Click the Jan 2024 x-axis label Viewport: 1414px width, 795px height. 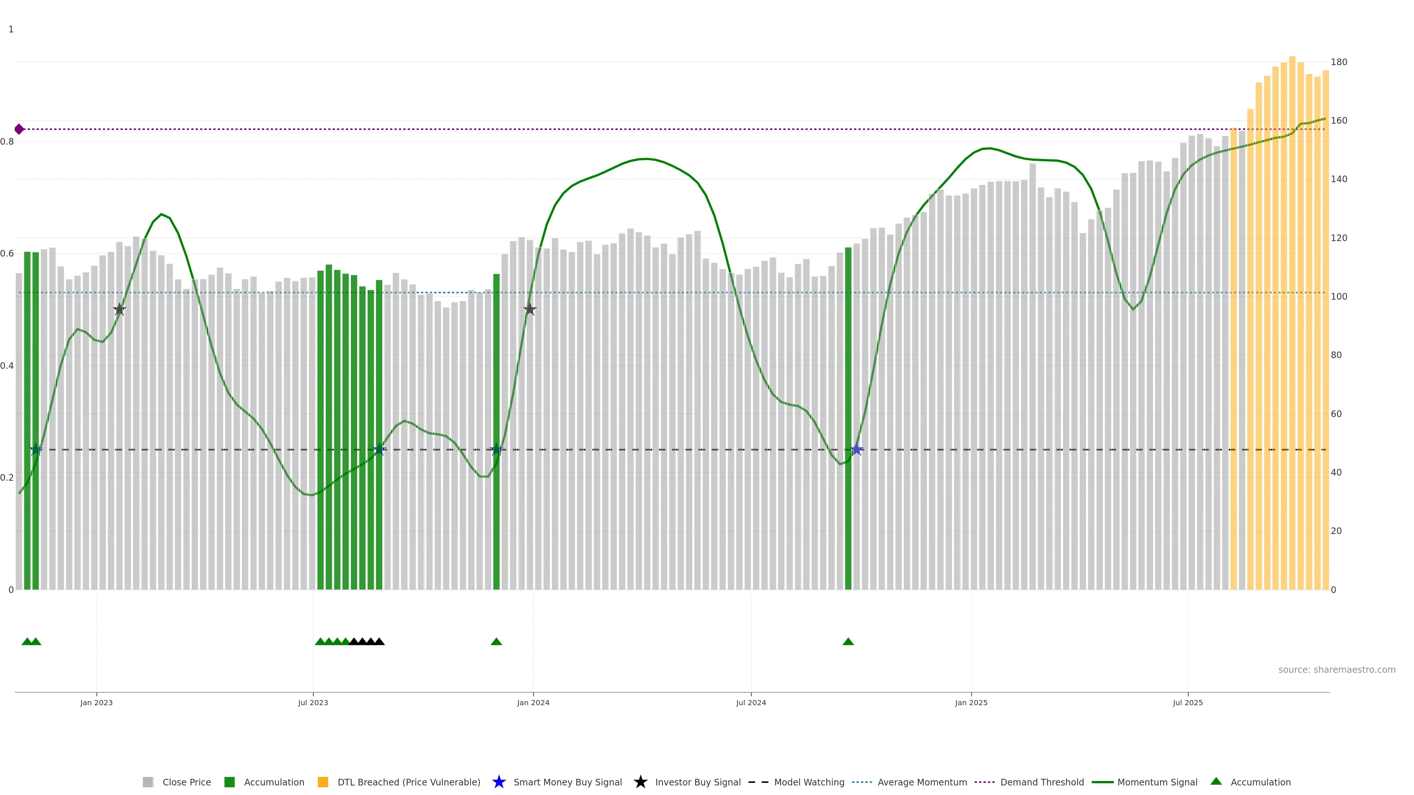pos(533,702)
